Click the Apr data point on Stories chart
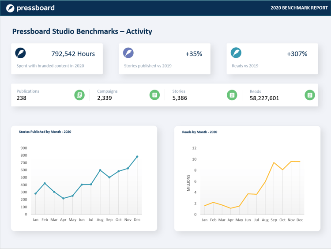The image size is (331, 249). [x=63, y=198]
